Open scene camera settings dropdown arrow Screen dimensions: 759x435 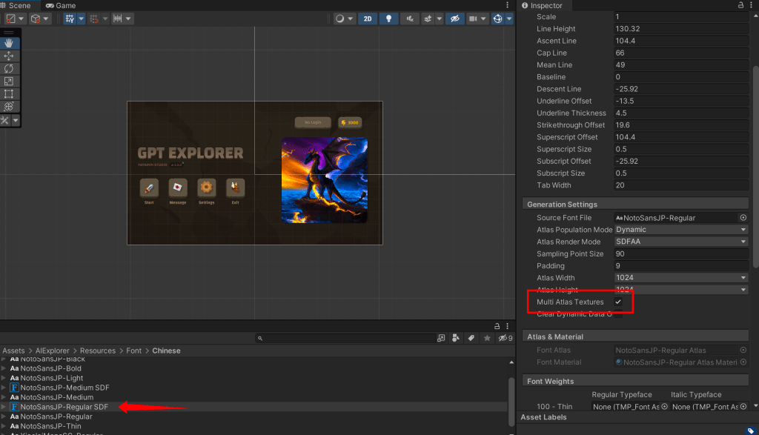[x=483, y=19]
